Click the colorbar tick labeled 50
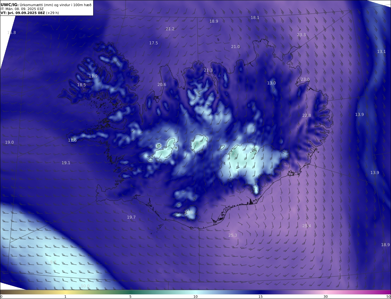Screen dimensions: 391x299 (x=389, y=297)
